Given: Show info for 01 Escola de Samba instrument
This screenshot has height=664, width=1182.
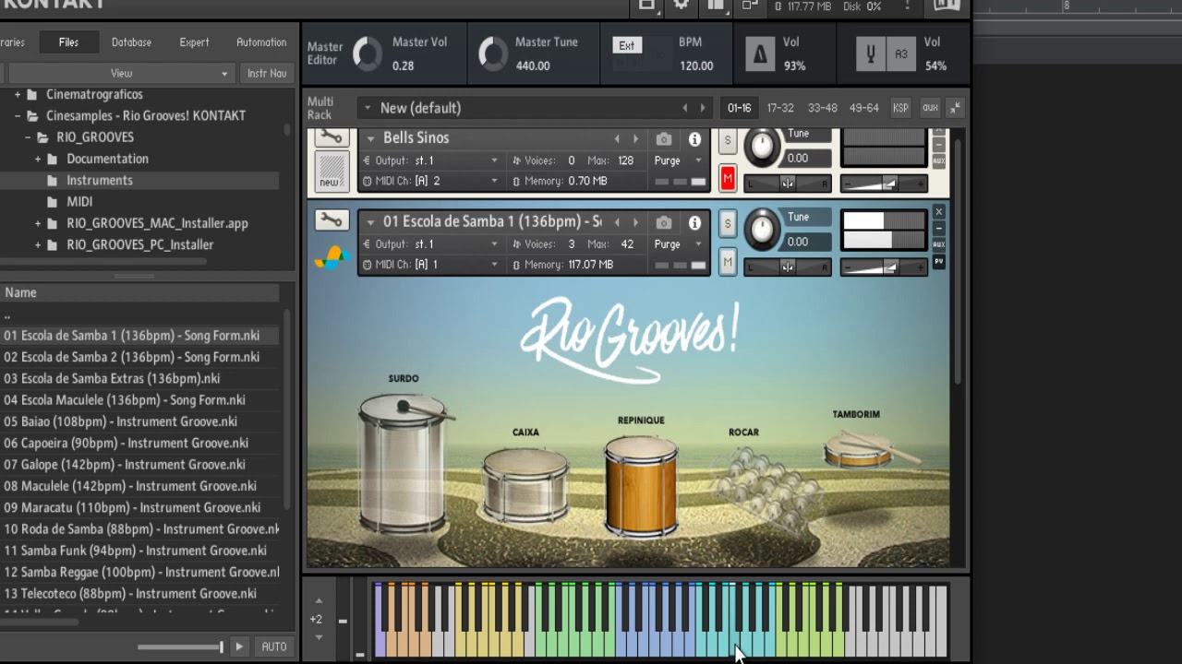Looking at the screenshot, I should point(694,222).
